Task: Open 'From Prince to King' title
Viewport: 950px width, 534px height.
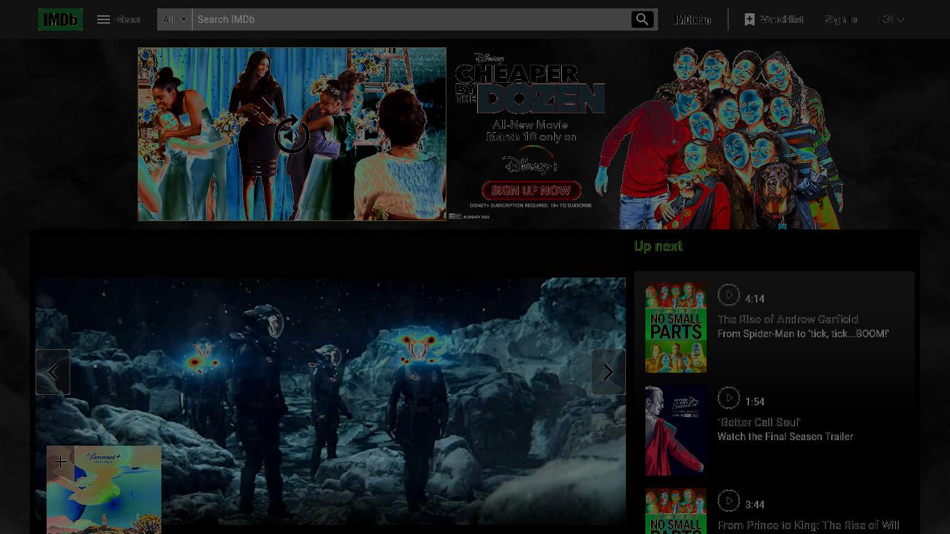Action: (808, 525)
